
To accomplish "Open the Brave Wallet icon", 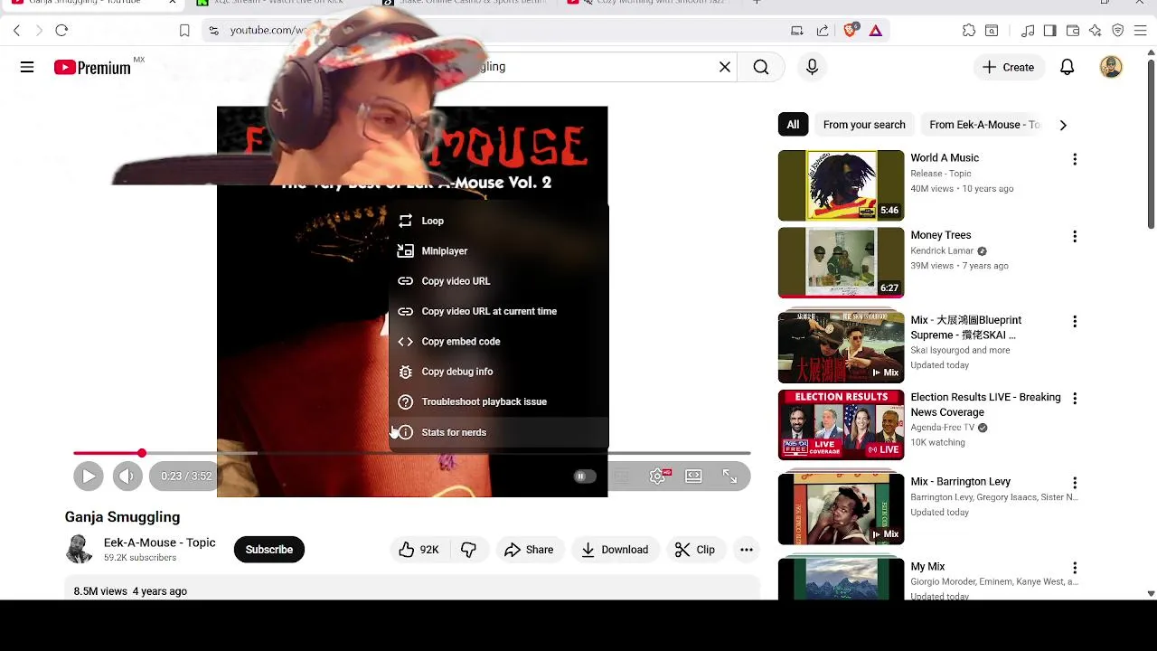I will [x=1073, y=31].
